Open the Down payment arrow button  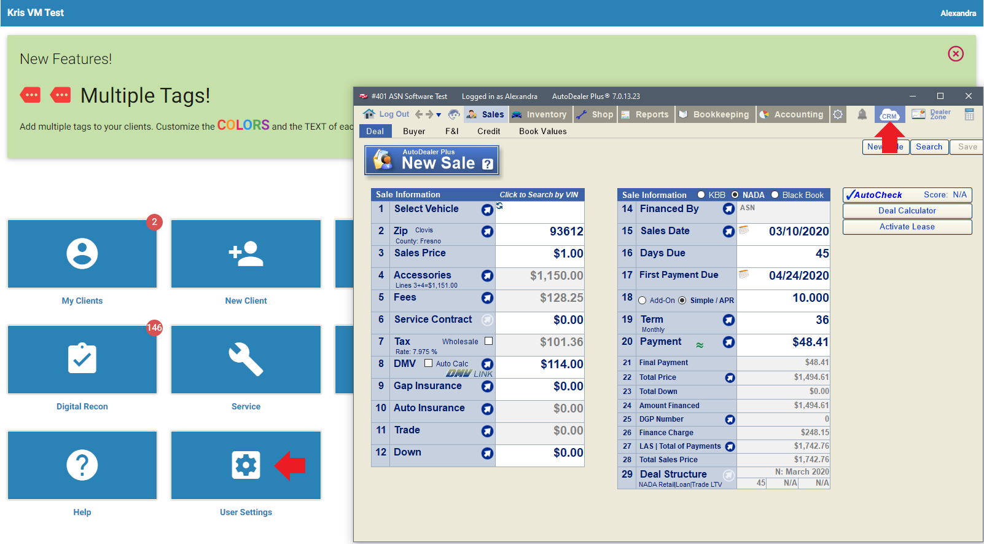pos(487,453)
